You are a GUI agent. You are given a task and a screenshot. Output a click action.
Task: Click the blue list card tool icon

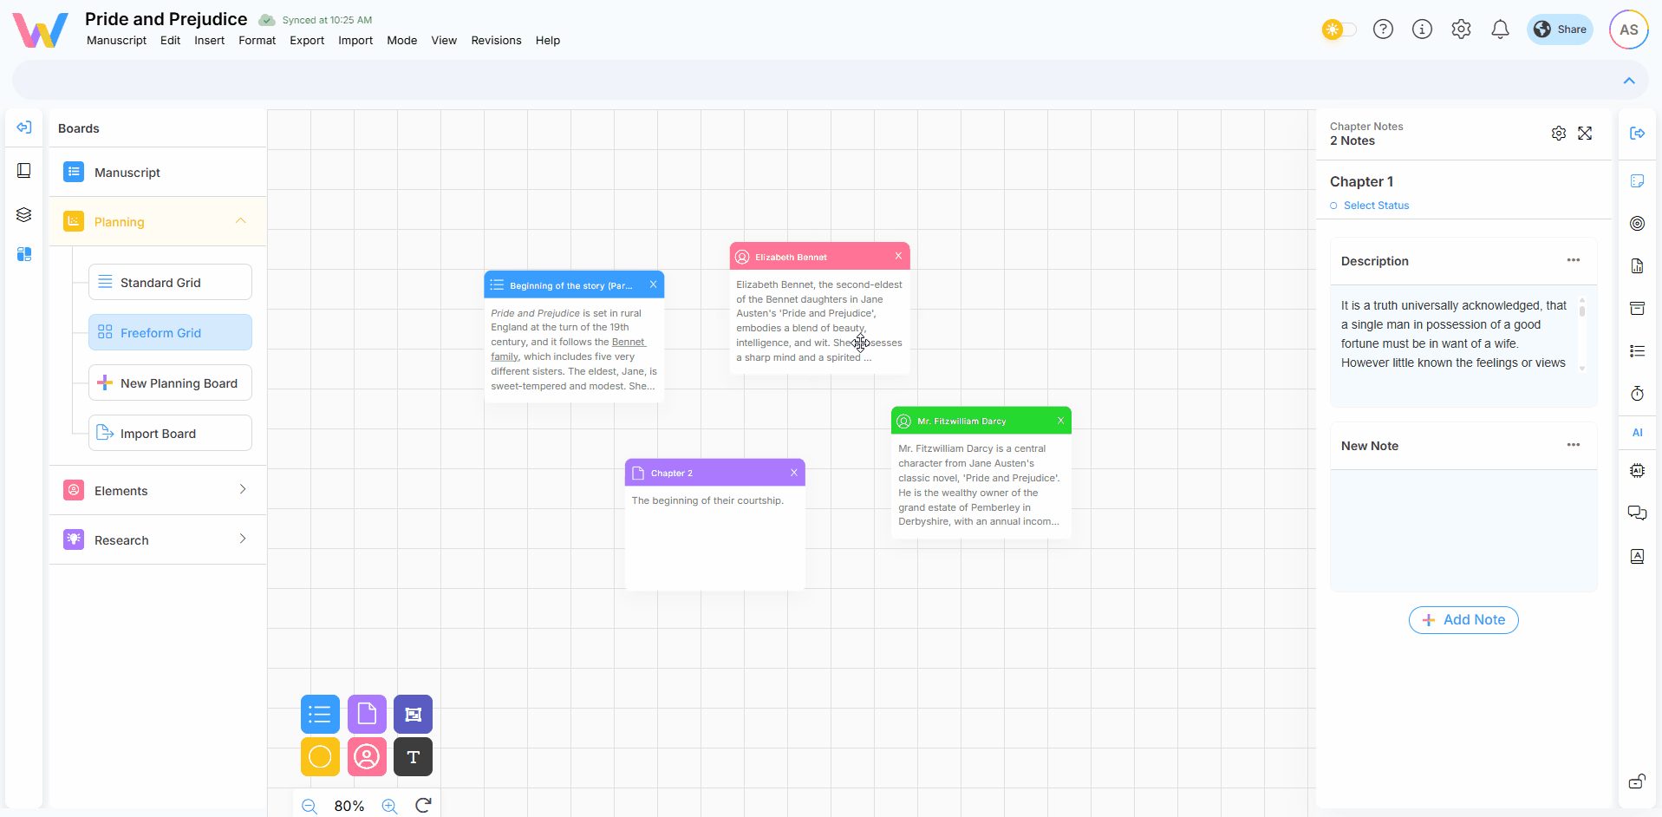point(320,715)
